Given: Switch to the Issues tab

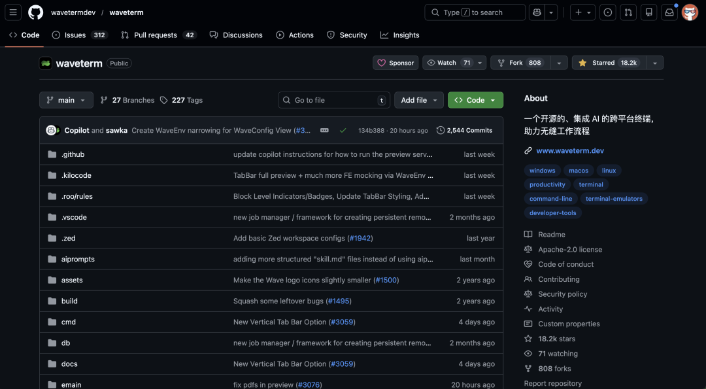Looking at the screenshot, I should [79, 35].
